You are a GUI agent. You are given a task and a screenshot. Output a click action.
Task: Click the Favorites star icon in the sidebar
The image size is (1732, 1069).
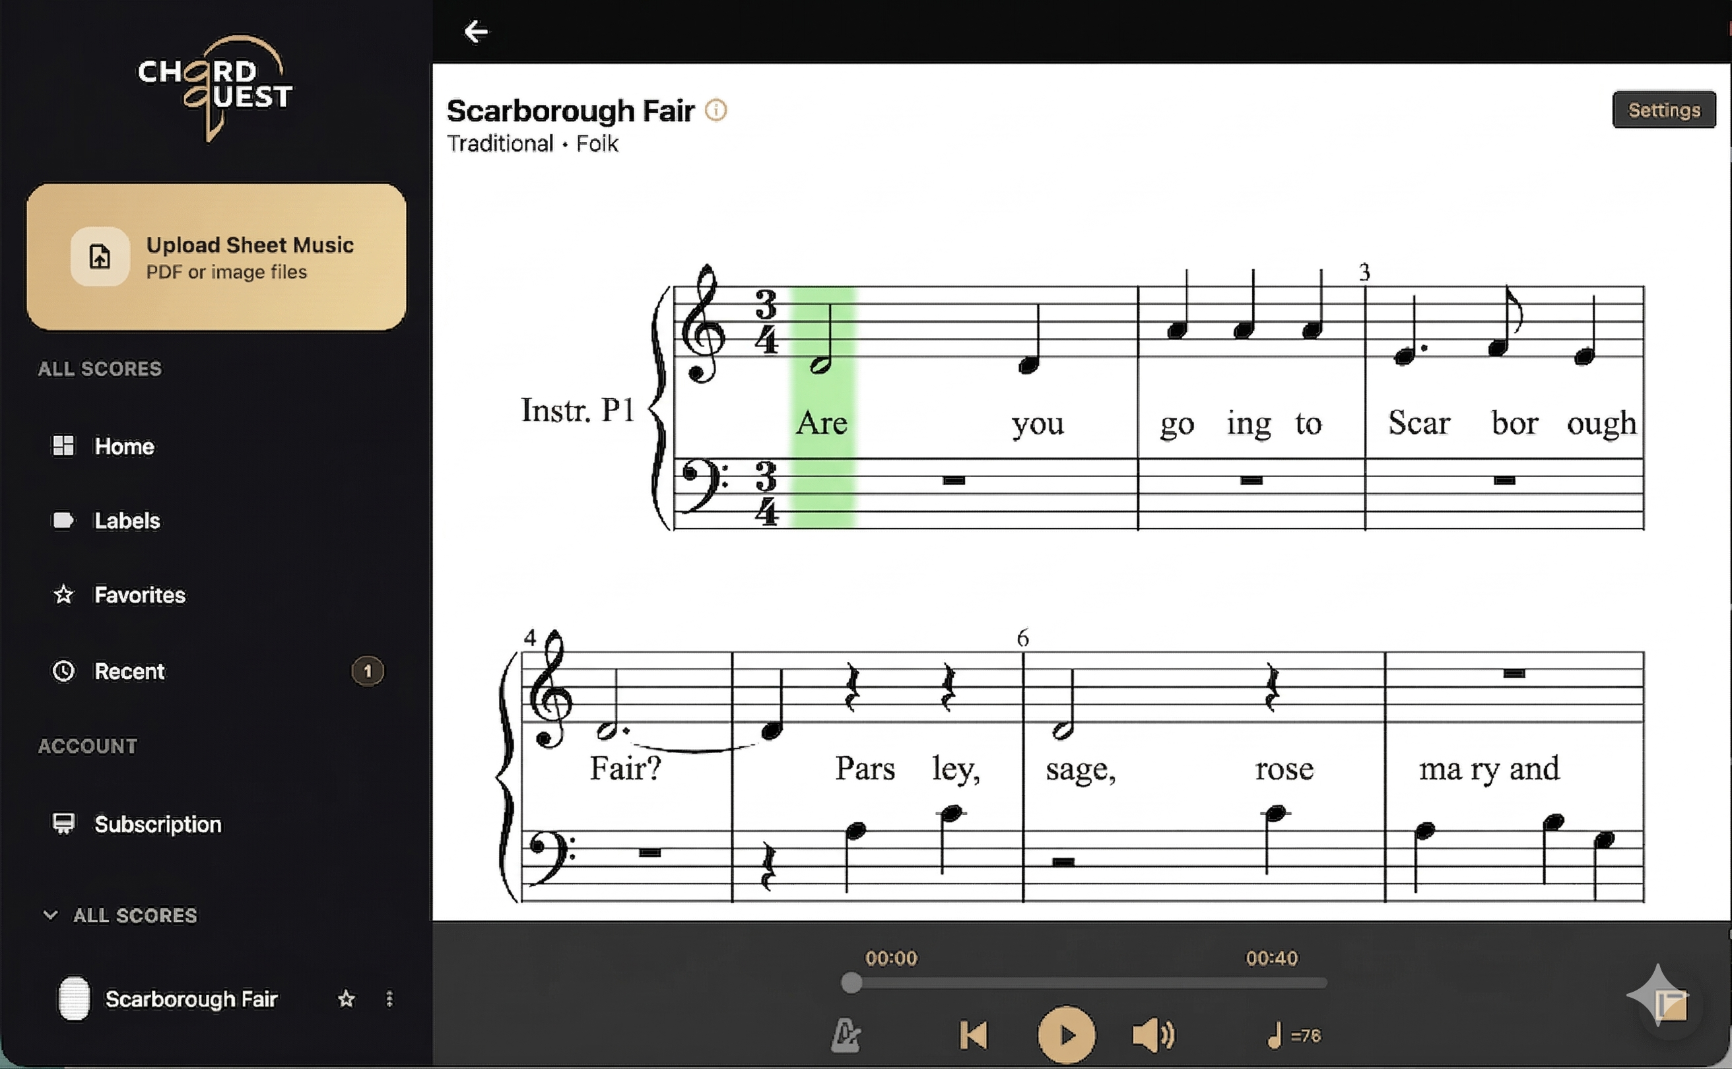(x=65, y=595)
